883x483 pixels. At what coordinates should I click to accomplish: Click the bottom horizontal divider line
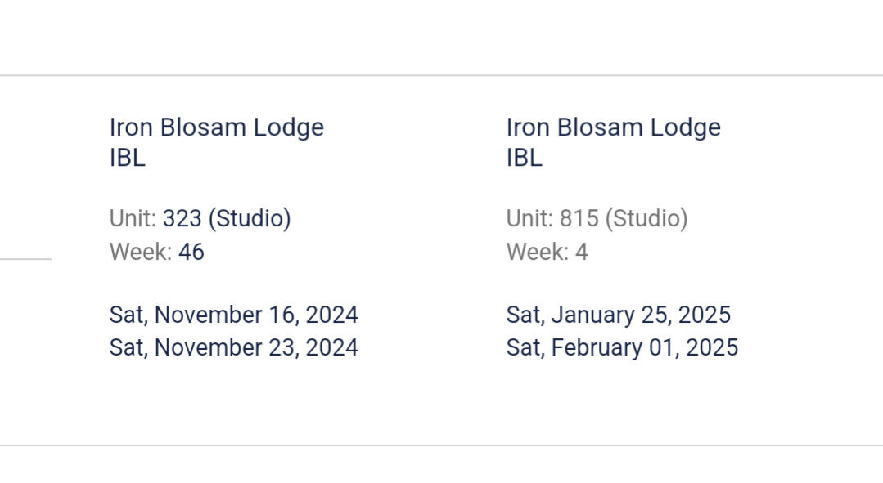441,445
